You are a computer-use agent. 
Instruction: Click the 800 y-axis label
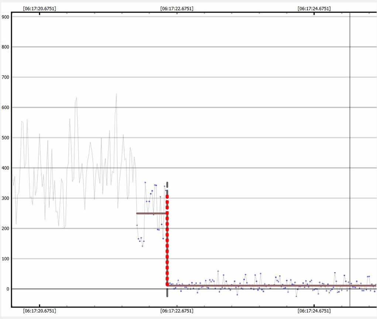5,47
